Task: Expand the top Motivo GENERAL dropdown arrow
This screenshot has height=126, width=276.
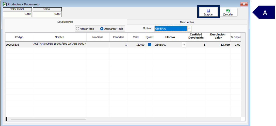Action: point(189,28)
